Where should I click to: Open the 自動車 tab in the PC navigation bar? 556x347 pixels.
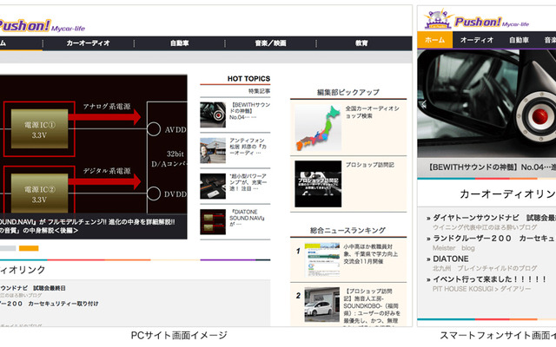pos(180,43)
